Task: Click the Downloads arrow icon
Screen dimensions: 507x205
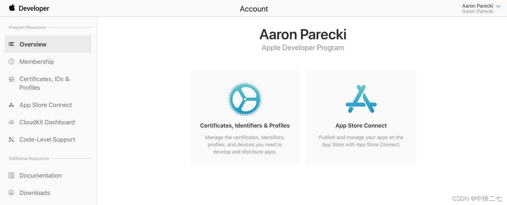Action: [12, 193]
